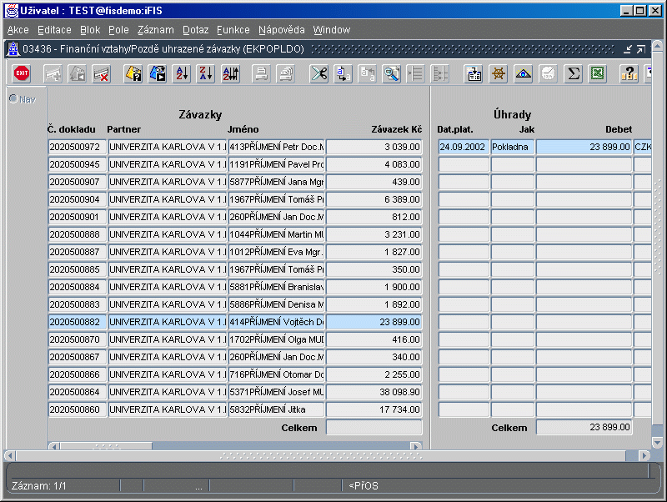This screenshot has height=502, width=667.
Task: Open the Blok menu
Action: (x=90, y=30)
